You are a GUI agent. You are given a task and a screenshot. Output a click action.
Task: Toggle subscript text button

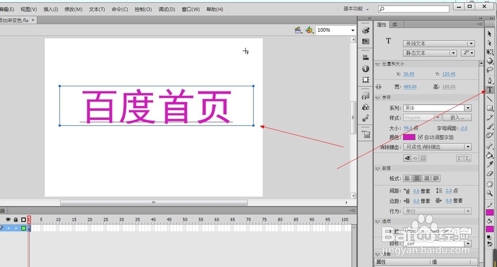click(x=468, y=158)
